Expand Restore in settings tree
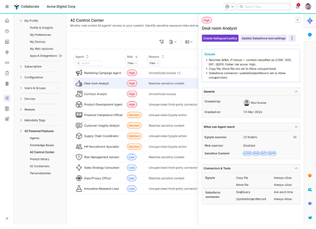The width and height of the screenshot is (316, 229). coord(21,109)
